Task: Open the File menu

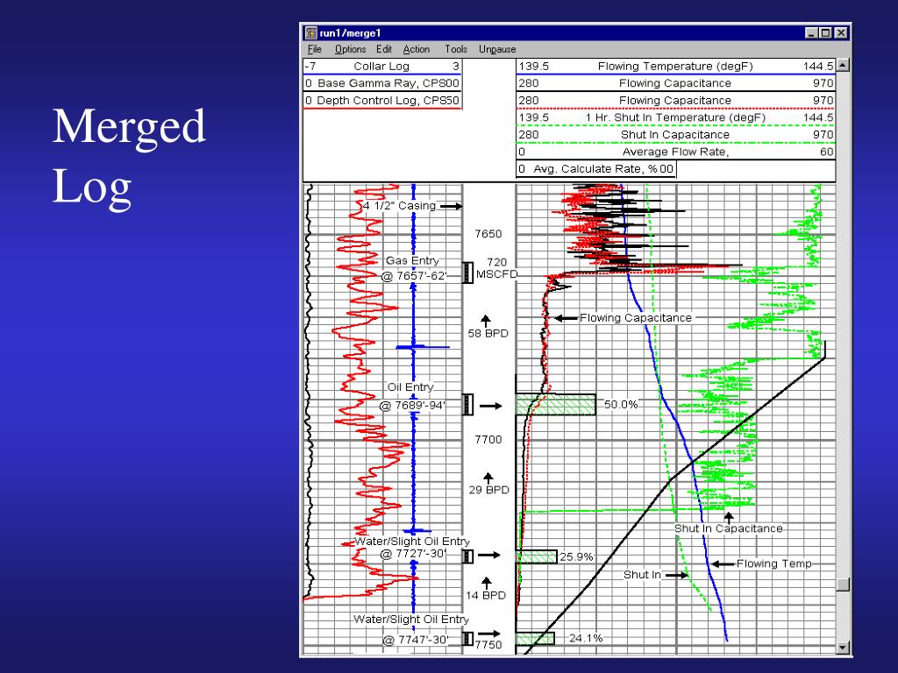Action: coord(315,49)
